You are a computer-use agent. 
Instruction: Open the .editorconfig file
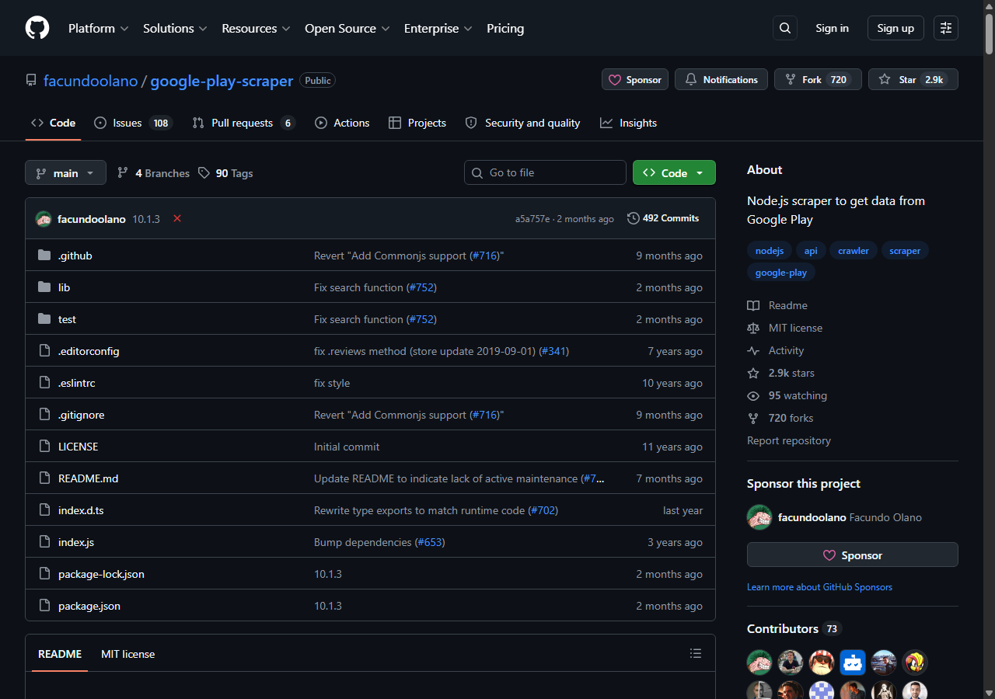coord(89,351)
